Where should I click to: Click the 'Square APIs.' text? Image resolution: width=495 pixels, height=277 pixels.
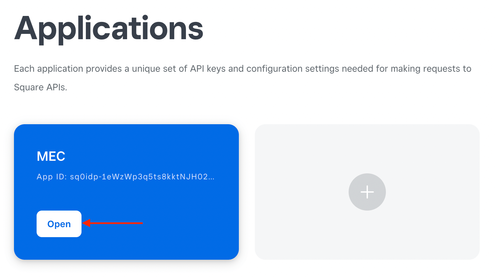click(41, 87)
